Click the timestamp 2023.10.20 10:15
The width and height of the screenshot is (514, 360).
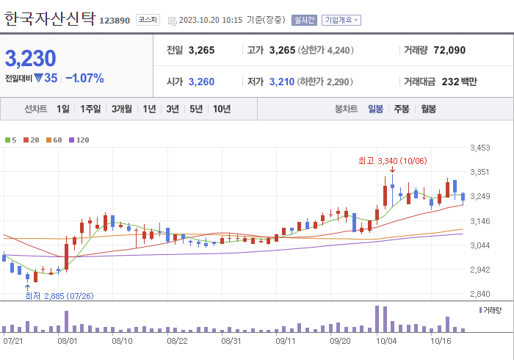point(211,20)
